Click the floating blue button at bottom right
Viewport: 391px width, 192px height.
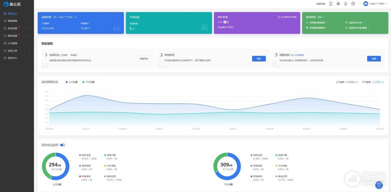click(379, 185)
